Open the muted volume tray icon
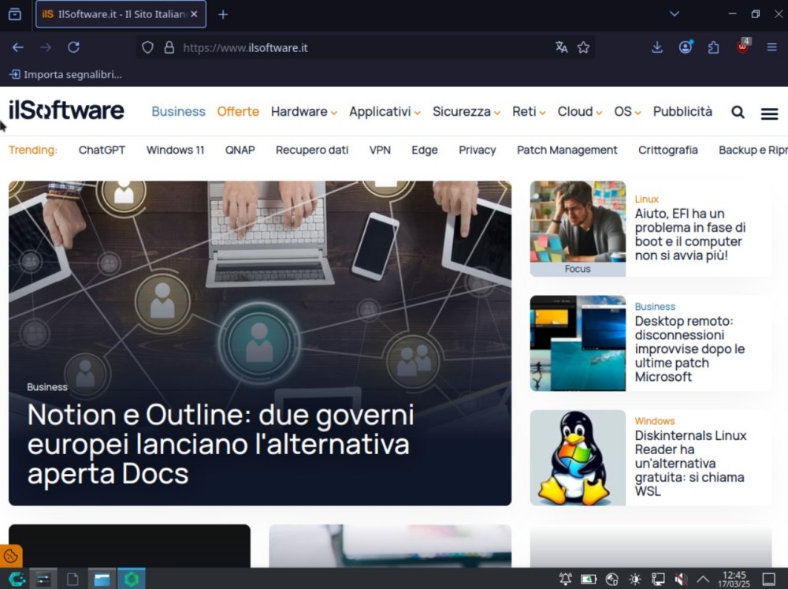Viewport: 788px width, 589px height. (681, 580)
